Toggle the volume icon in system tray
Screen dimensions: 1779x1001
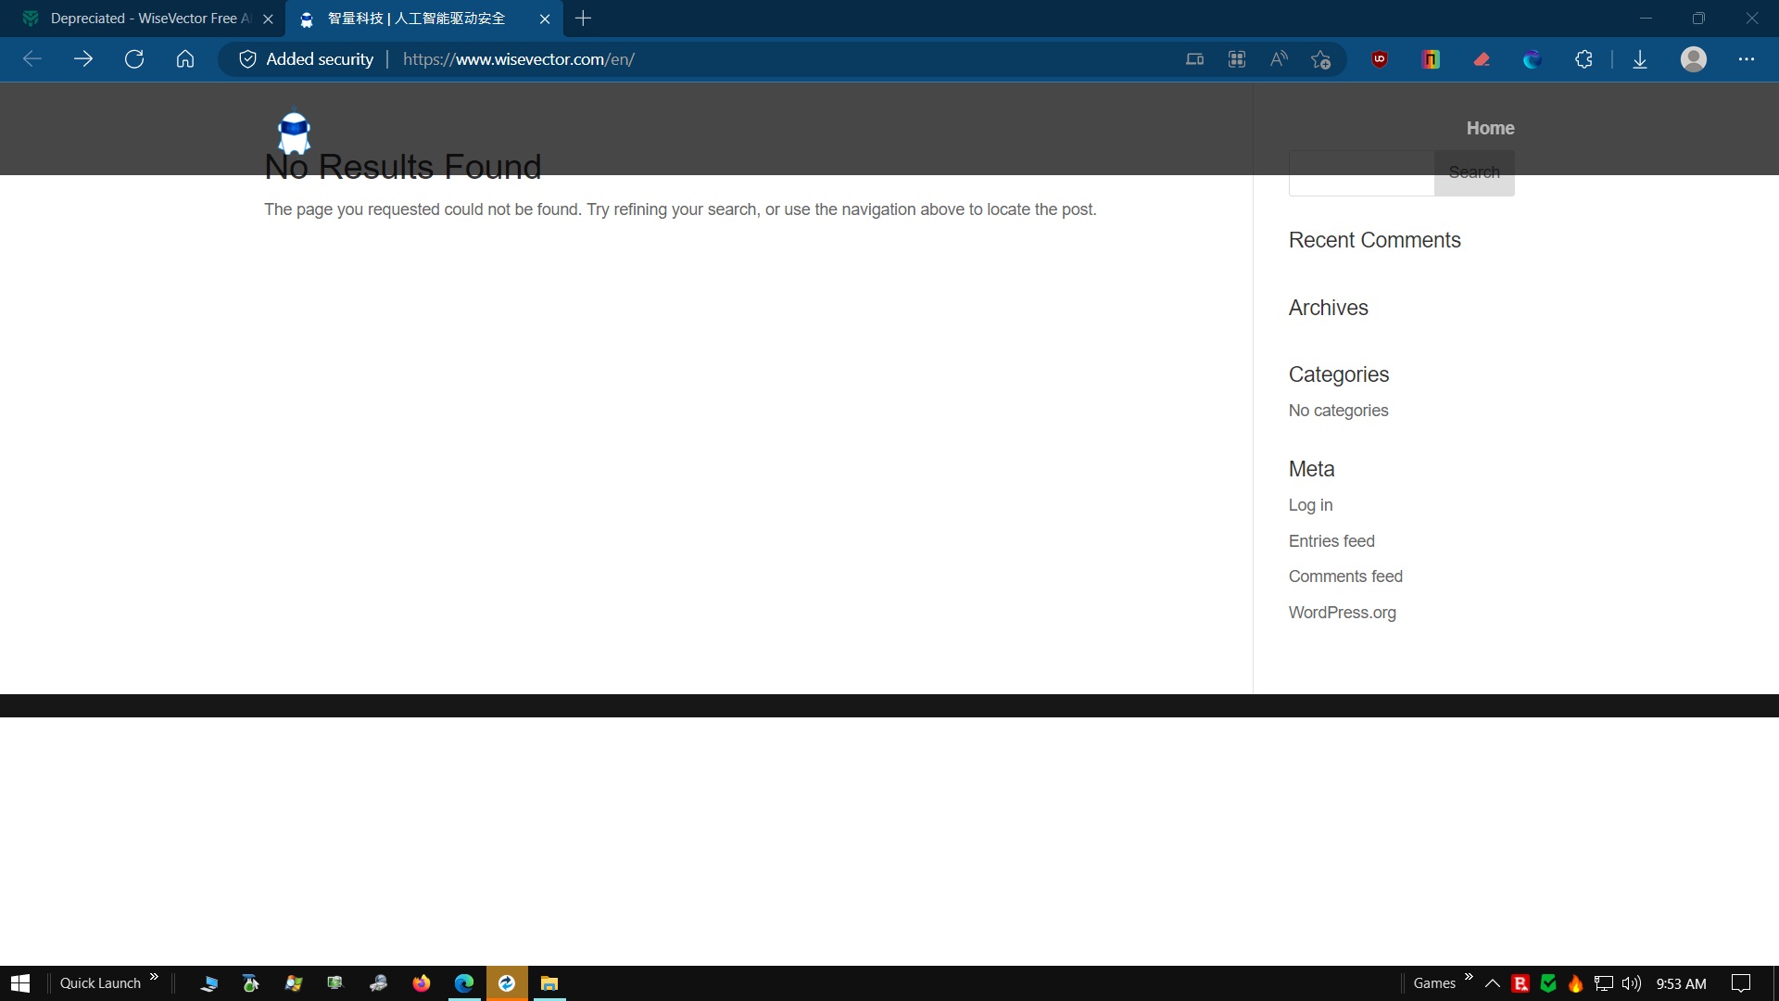pyautogui.click(x=1632, y=983)
